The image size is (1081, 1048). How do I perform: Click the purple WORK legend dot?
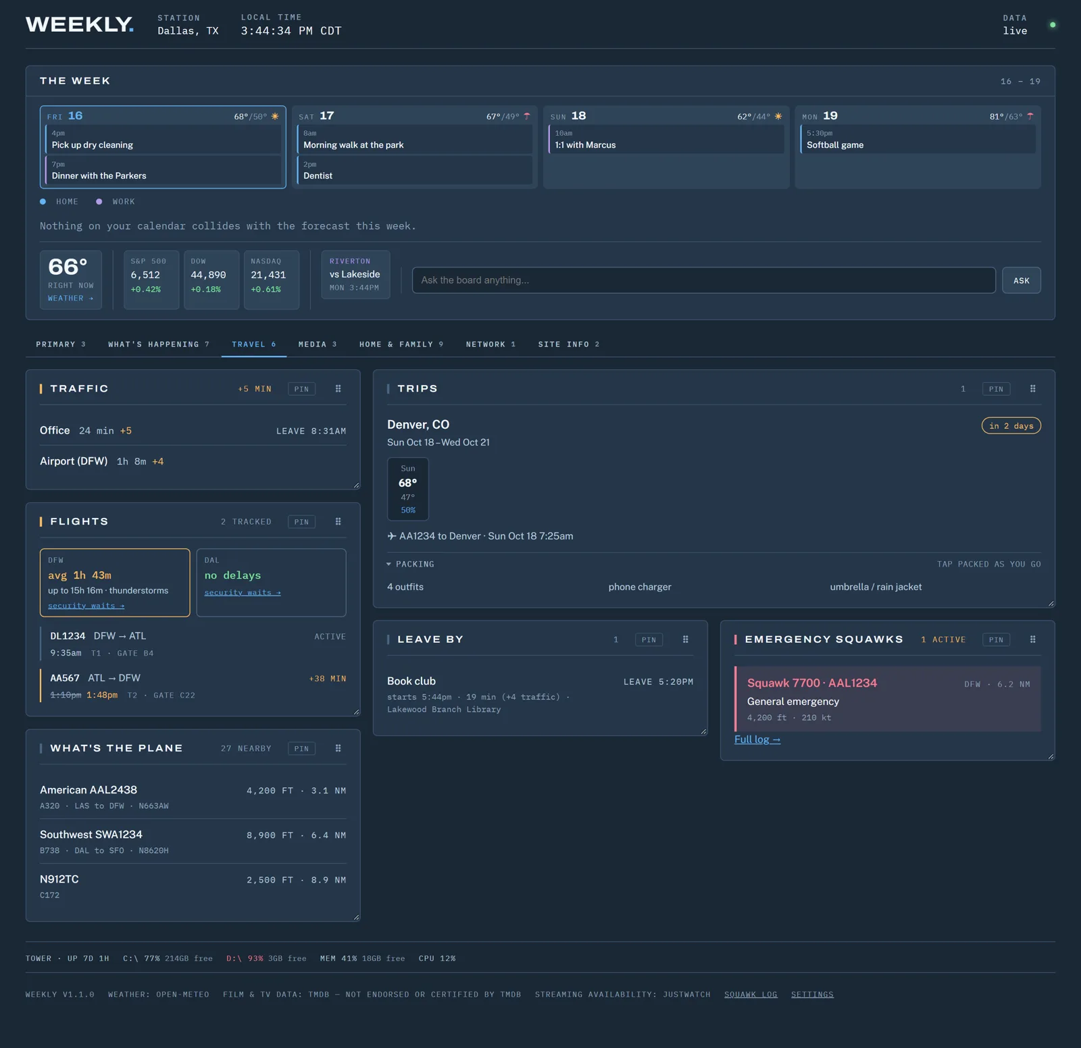pyautogui.click(x=99, y=201)
